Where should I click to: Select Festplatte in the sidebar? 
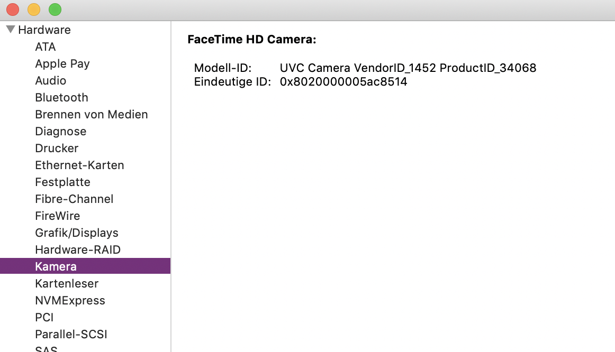[x=62, y=182]
